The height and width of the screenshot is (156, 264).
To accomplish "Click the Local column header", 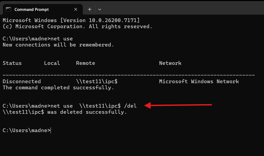I will click(52, 63).
